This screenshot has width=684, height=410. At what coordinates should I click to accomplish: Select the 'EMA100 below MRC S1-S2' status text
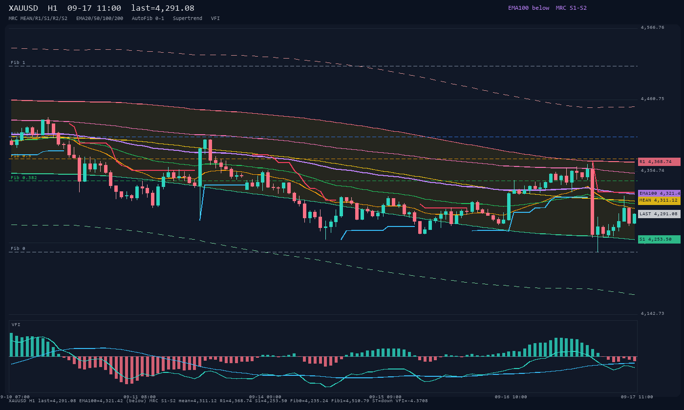tap(547, 8)
